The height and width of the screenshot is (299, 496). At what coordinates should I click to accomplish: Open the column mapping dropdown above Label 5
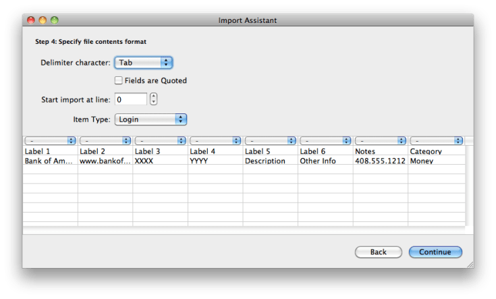point(270,140)
